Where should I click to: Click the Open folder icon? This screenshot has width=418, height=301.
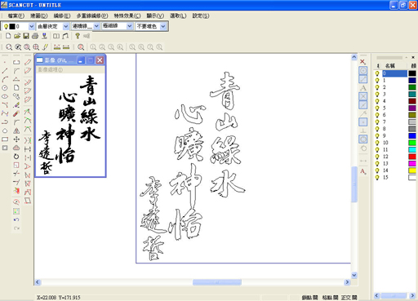point(17,36)
